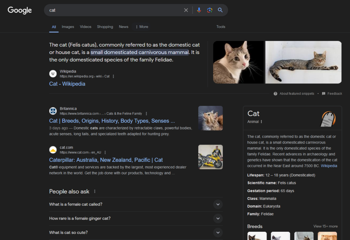Expand "What is a female cat called?"

[136, 204]
